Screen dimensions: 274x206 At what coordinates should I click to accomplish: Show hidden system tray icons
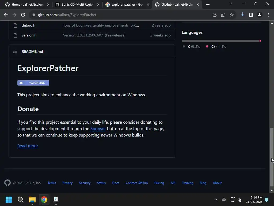(x=216, y=200)
